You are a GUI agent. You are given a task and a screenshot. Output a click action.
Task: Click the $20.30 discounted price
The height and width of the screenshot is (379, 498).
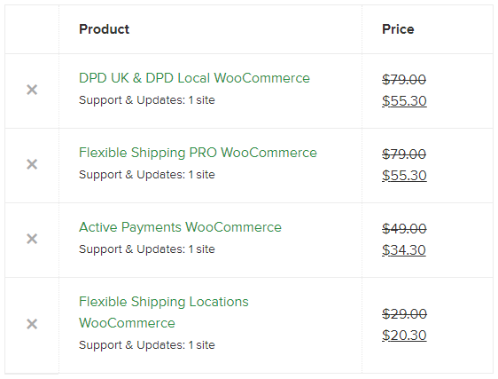[404, 336]
